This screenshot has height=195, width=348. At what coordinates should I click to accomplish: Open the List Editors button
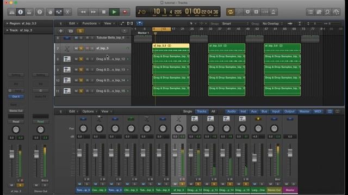310,12
